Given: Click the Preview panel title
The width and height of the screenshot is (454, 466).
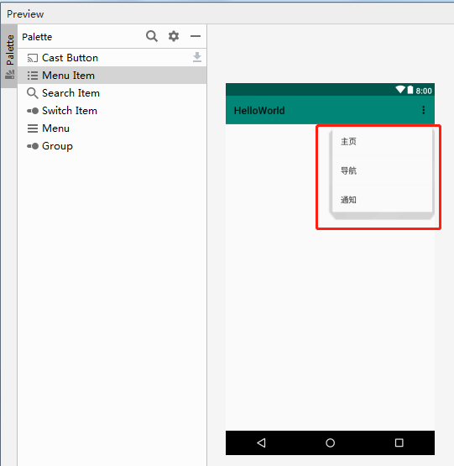Looking at the screenshot, I should tap(25, 14).
